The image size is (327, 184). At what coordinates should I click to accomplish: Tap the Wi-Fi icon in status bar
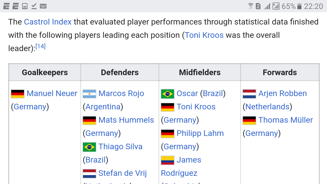(251, 6)
